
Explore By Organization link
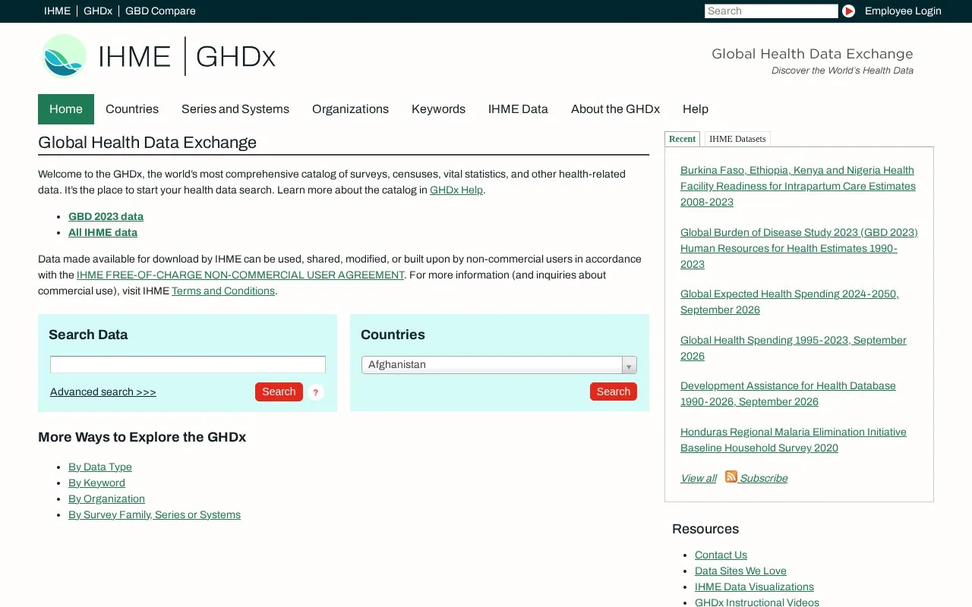point(106,498)
